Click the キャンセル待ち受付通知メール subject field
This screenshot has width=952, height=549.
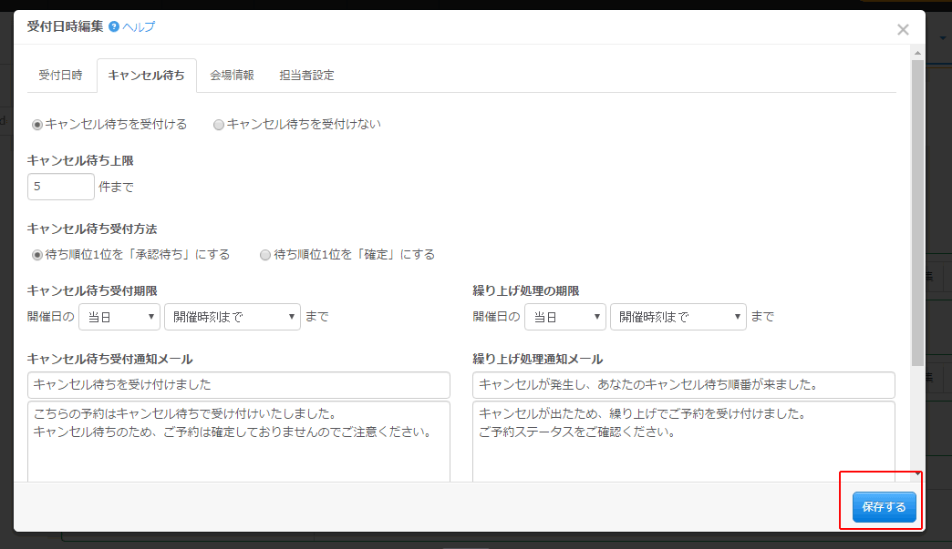[238, 384]
